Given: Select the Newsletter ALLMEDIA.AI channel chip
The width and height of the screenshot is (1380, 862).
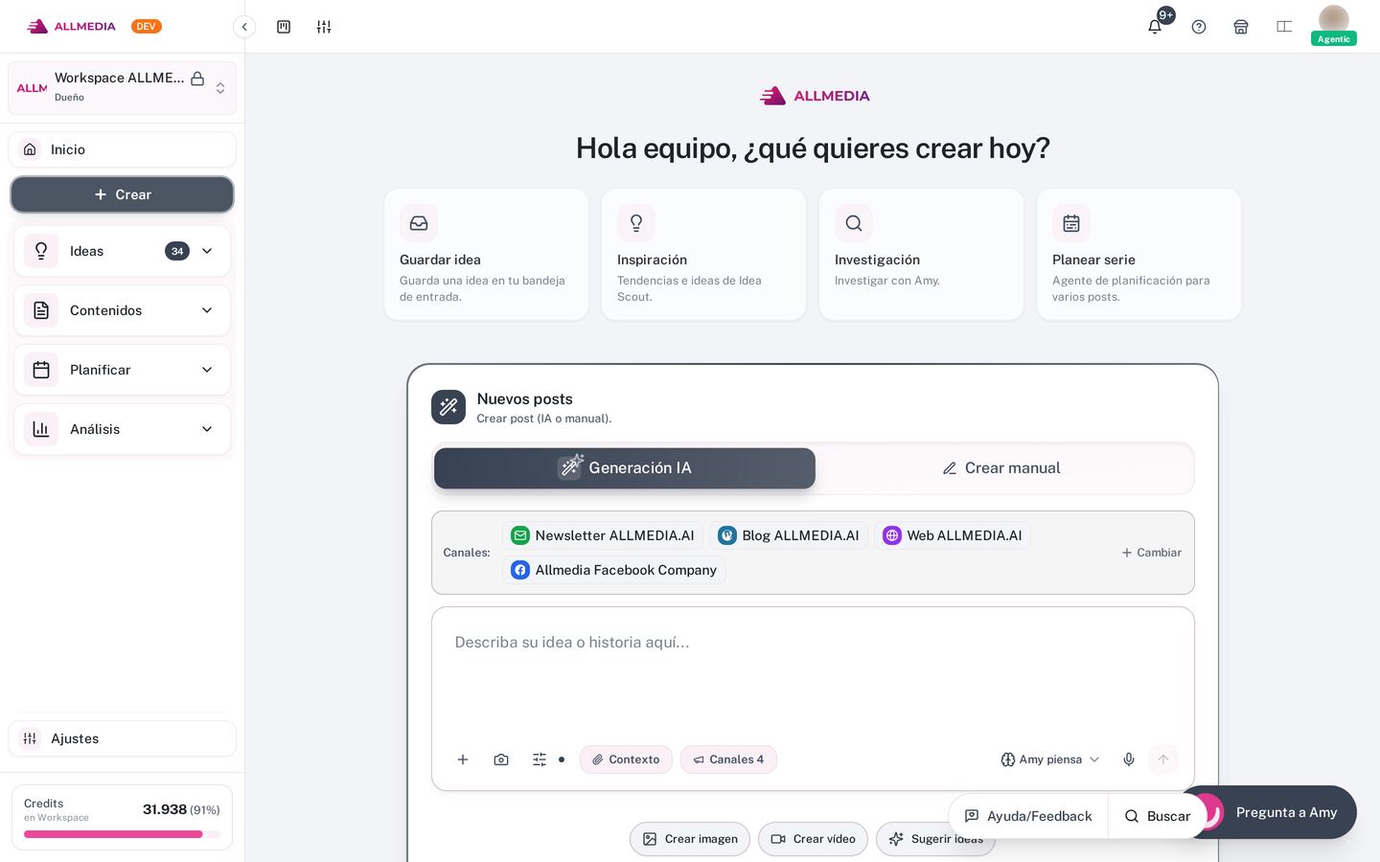Looking at the screenshot, I should coord(603,535).
